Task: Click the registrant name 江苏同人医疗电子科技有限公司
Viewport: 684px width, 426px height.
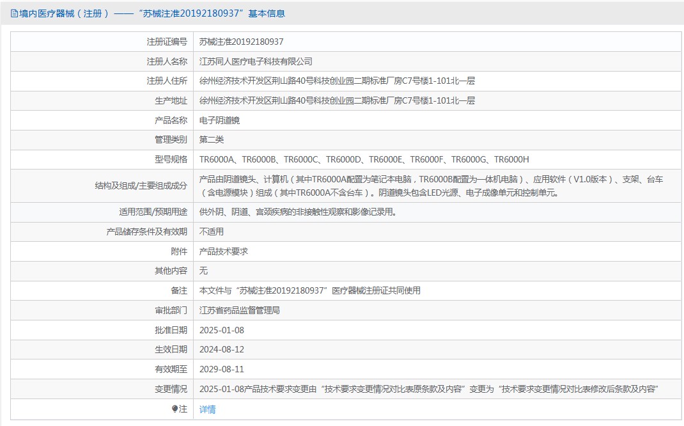Action: 256,61
